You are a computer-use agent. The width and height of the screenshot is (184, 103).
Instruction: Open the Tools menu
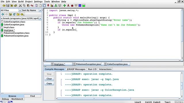coord(47,1)
